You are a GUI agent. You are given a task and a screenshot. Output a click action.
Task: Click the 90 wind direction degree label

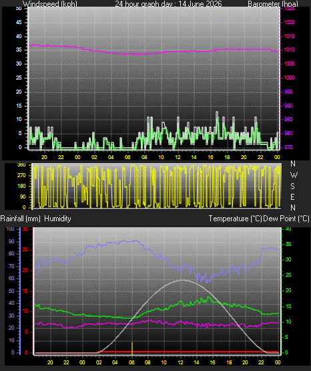[23, 197]
